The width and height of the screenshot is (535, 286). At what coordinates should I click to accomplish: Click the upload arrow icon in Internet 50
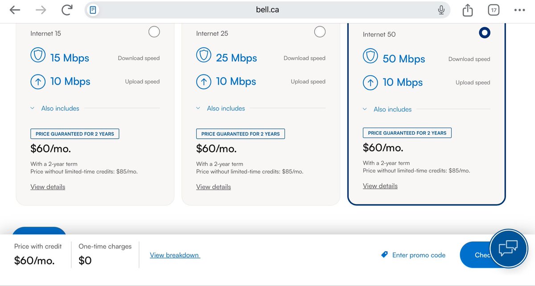point(370,83)
